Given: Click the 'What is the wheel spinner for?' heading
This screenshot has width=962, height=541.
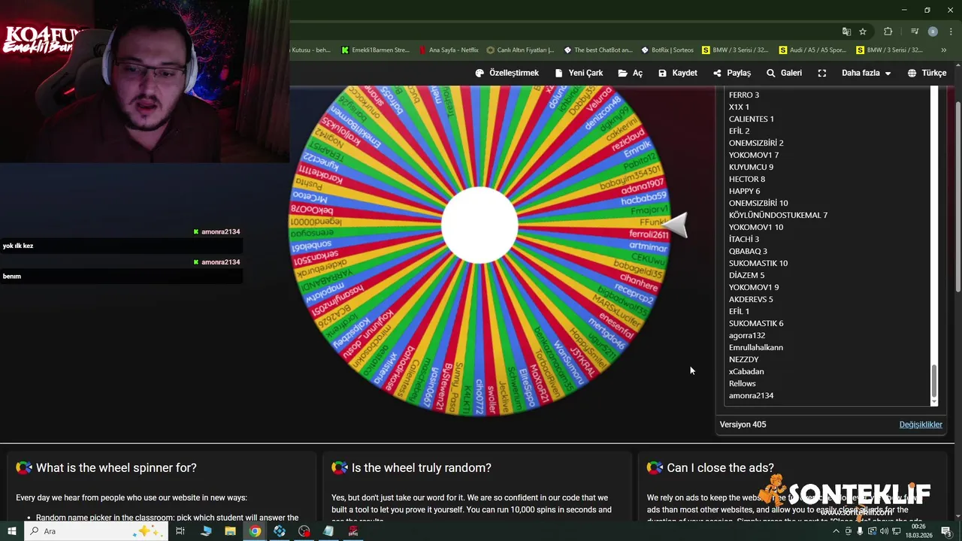Looking at the screenshot, I should 116,467.
